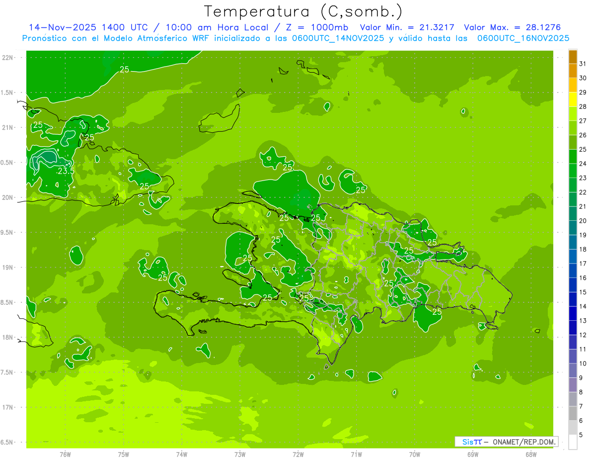Click the "17N" latitude label
Viewport: 596px width, 461px height.
coord(7,407)
